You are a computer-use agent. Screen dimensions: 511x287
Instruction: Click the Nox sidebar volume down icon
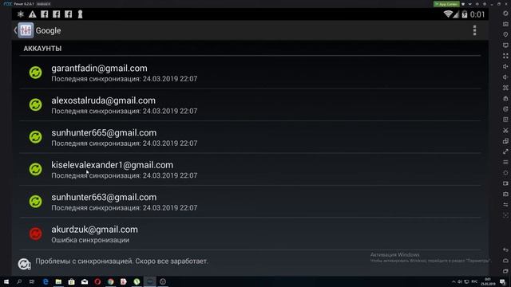(505, 77)
